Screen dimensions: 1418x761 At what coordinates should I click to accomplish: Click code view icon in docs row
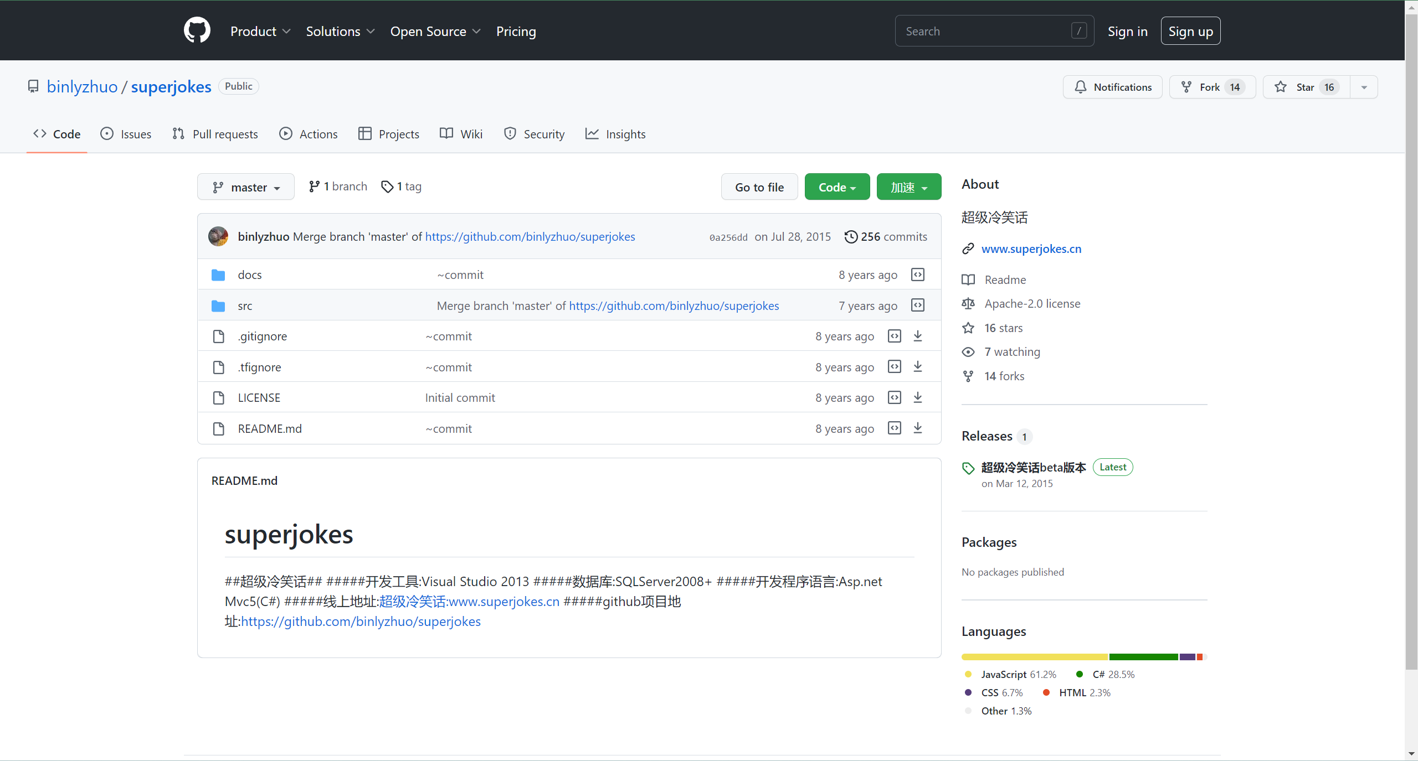coord(918,275)
